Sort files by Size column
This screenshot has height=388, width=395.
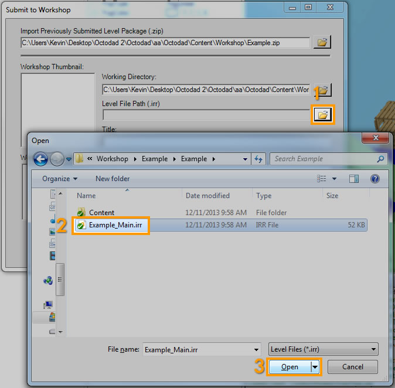pos(332,196)
